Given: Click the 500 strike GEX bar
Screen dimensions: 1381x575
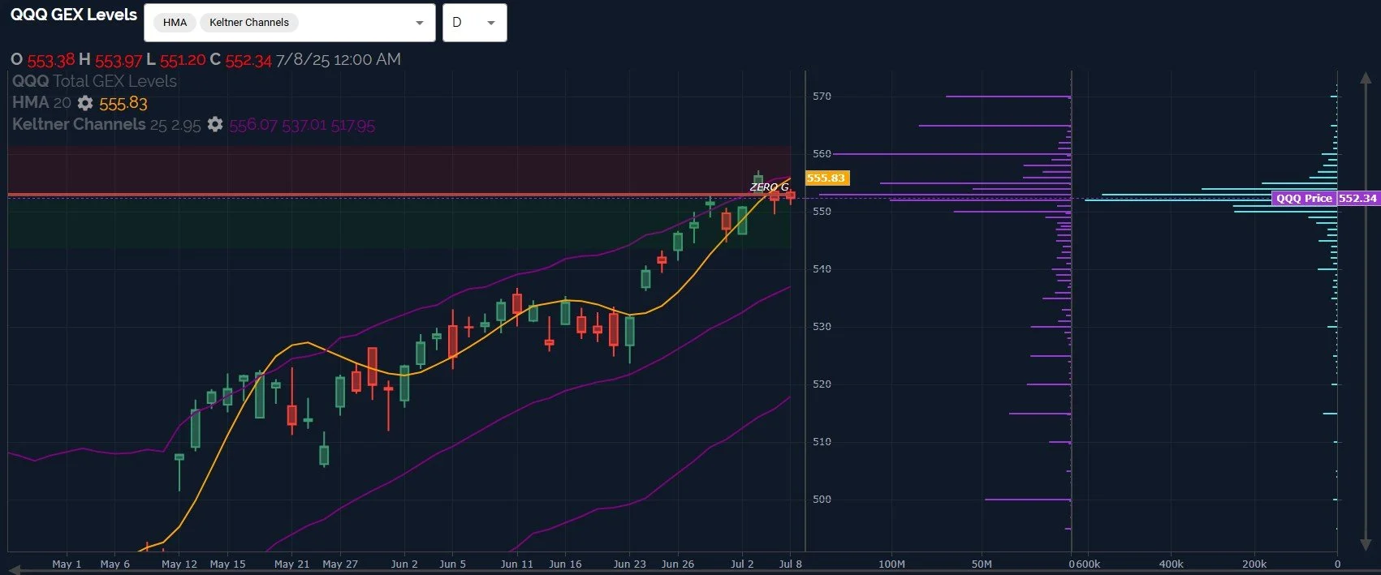Looking at the screenshot, I should click(x=1028, y=500).
